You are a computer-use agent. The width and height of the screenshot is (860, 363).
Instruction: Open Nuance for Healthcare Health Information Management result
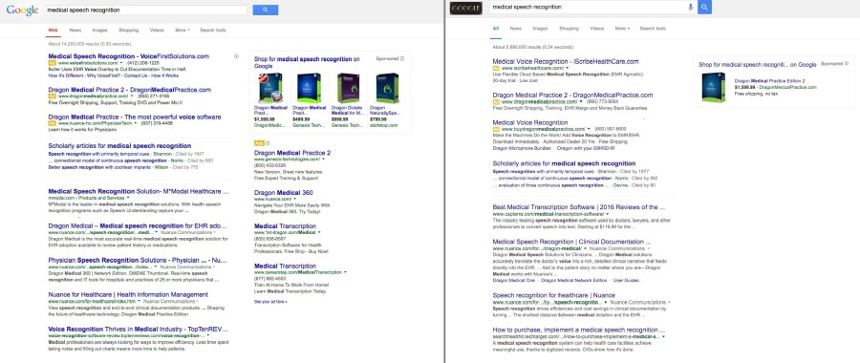[x=128, y=294]
